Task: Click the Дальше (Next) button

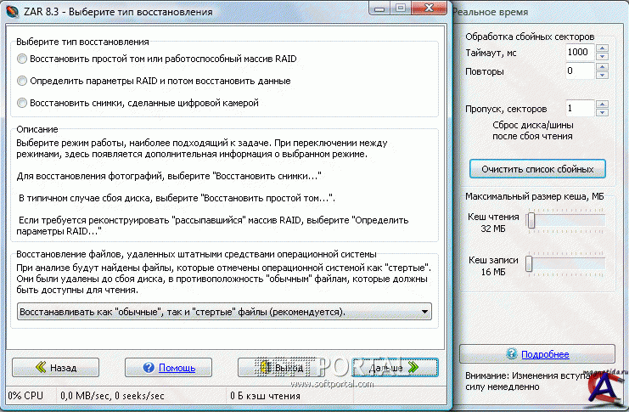Action: 395,368
